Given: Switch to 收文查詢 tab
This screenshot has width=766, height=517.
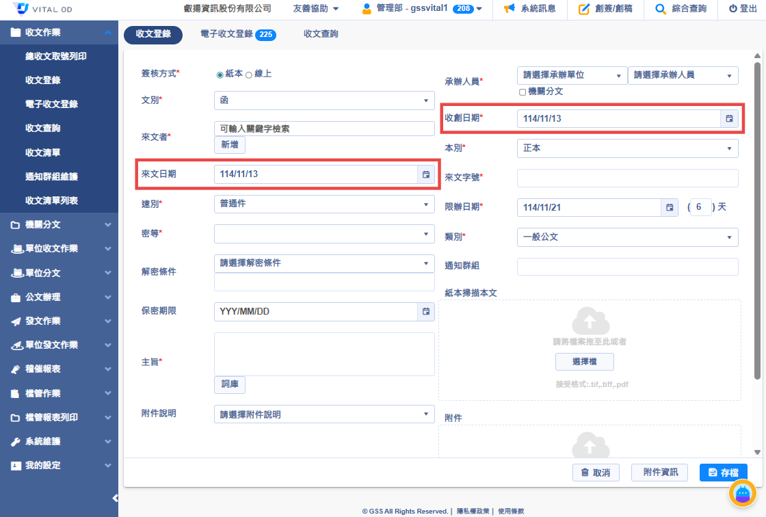Looking at the screenshot, I should point(321,34).
